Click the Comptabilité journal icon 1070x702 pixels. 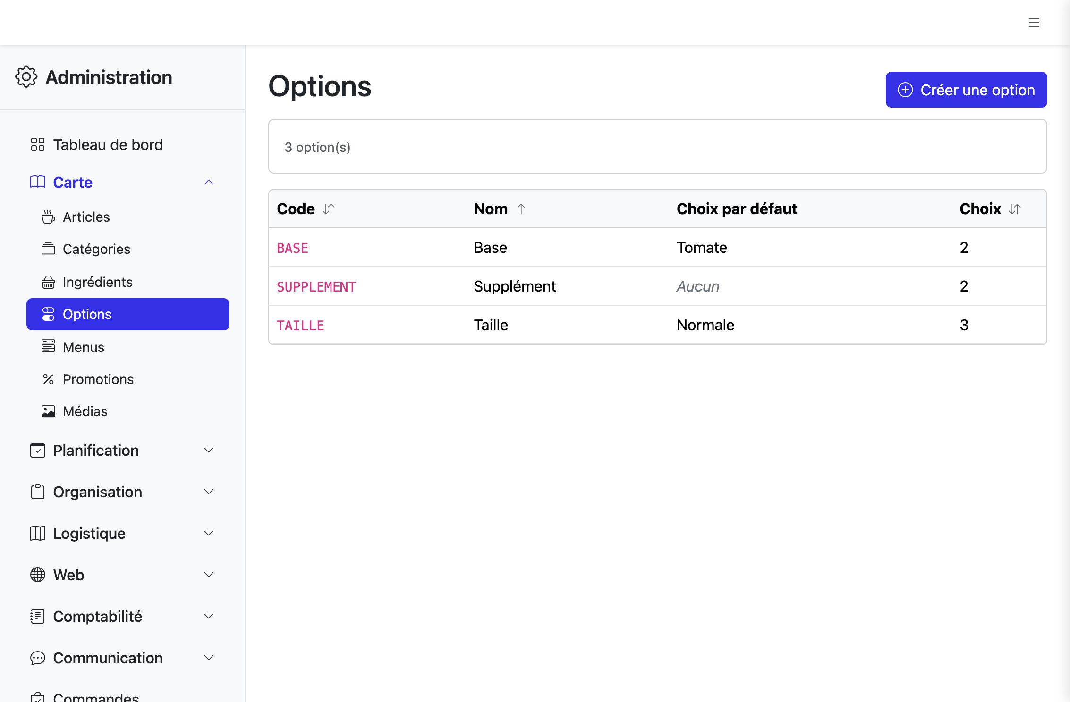tap(37, 616)
